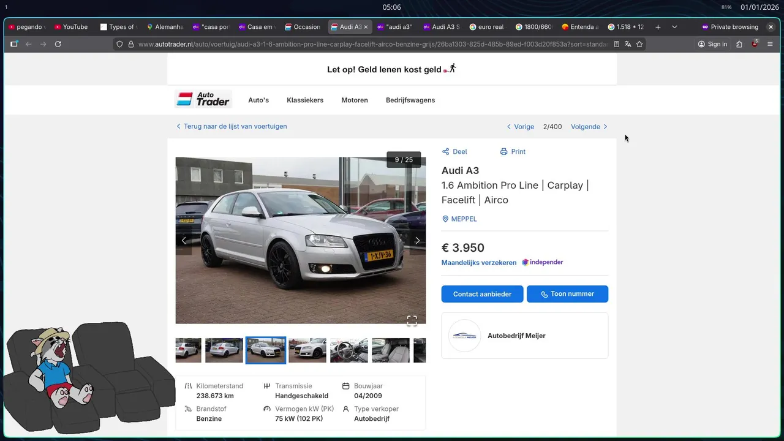Click Maandelijks verzekeren link
Screen dimensions: 784x441
[x=479, y=262]
